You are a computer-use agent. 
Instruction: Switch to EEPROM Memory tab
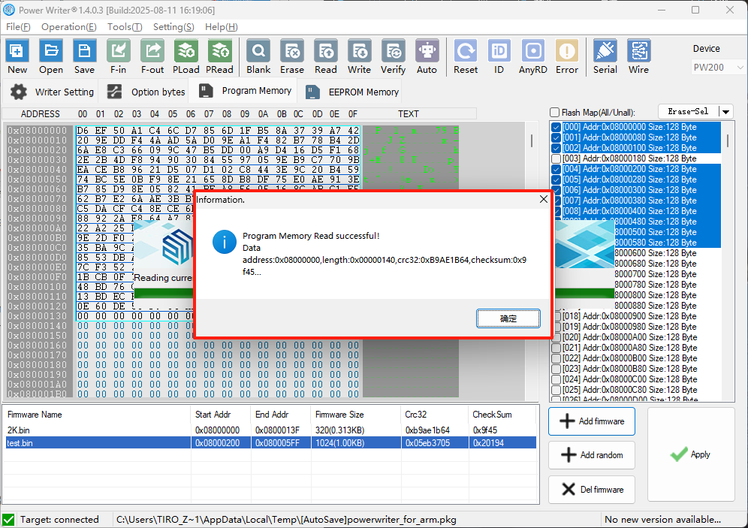pyautogui.click(x=351, y=92)
